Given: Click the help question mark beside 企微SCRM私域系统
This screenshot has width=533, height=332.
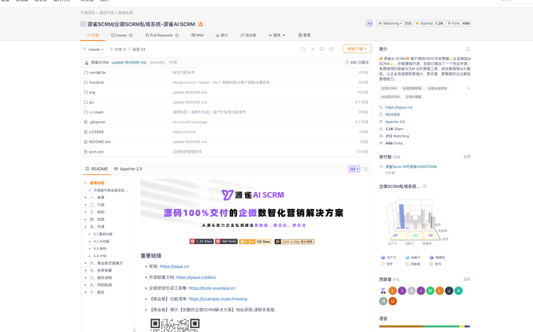Looking at the screenshot, I should click(x=425, y=187).
